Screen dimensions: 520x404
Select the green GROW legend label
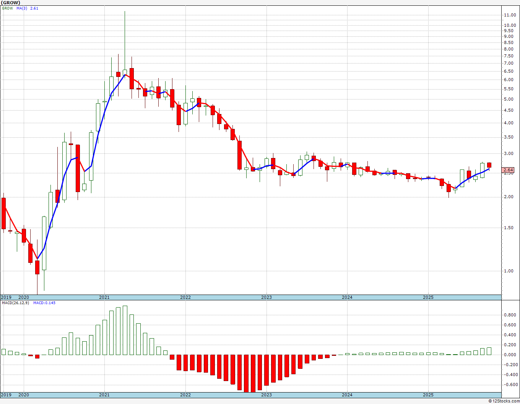tap(7, 8)
